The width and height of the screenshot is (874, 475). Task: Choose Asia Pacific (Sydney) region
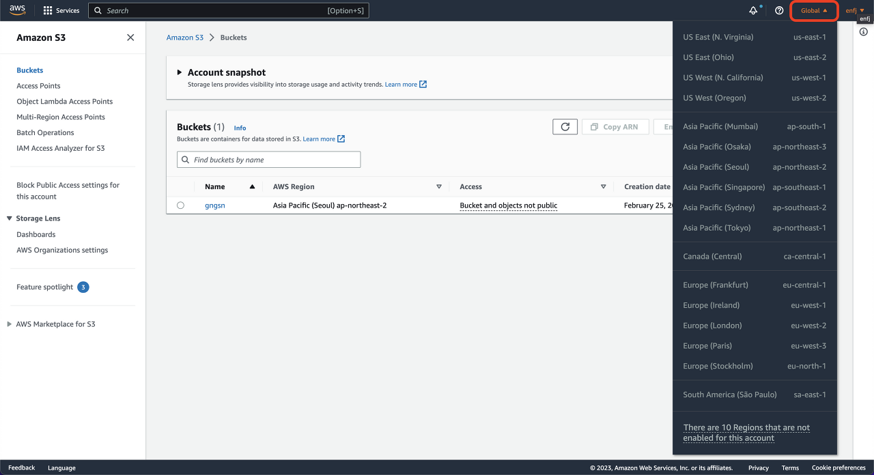coord(755,207)
